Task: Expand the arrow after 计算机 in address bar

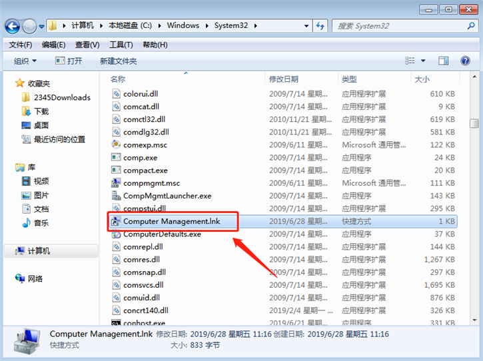Action: [101, 26]
